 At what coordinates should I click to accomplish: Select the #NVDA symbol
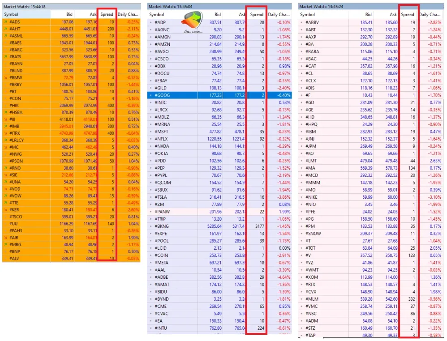click(162, 146)
